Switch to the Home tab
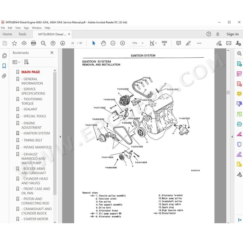This screenshot has height=243, width=243. click(7, 34)
